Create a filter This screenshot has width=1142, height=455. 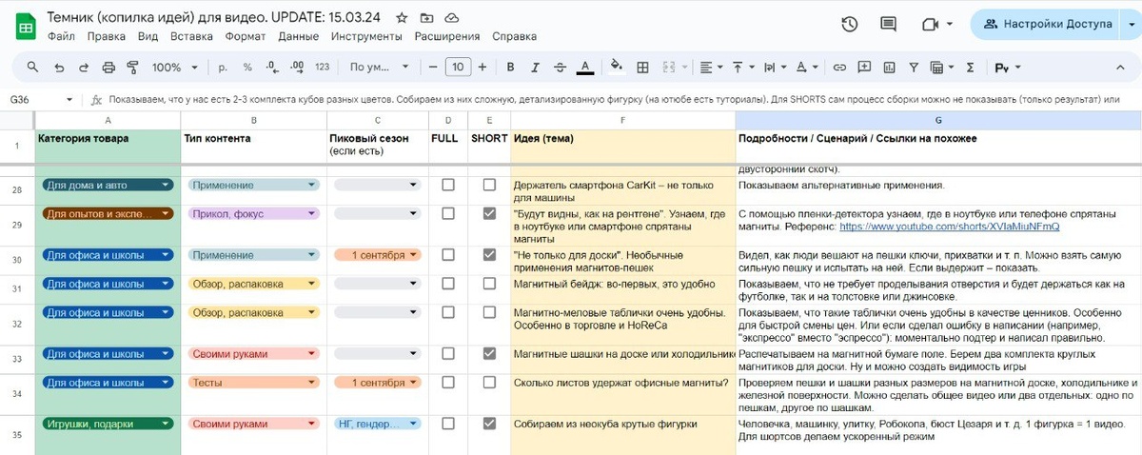click(914, 68)
